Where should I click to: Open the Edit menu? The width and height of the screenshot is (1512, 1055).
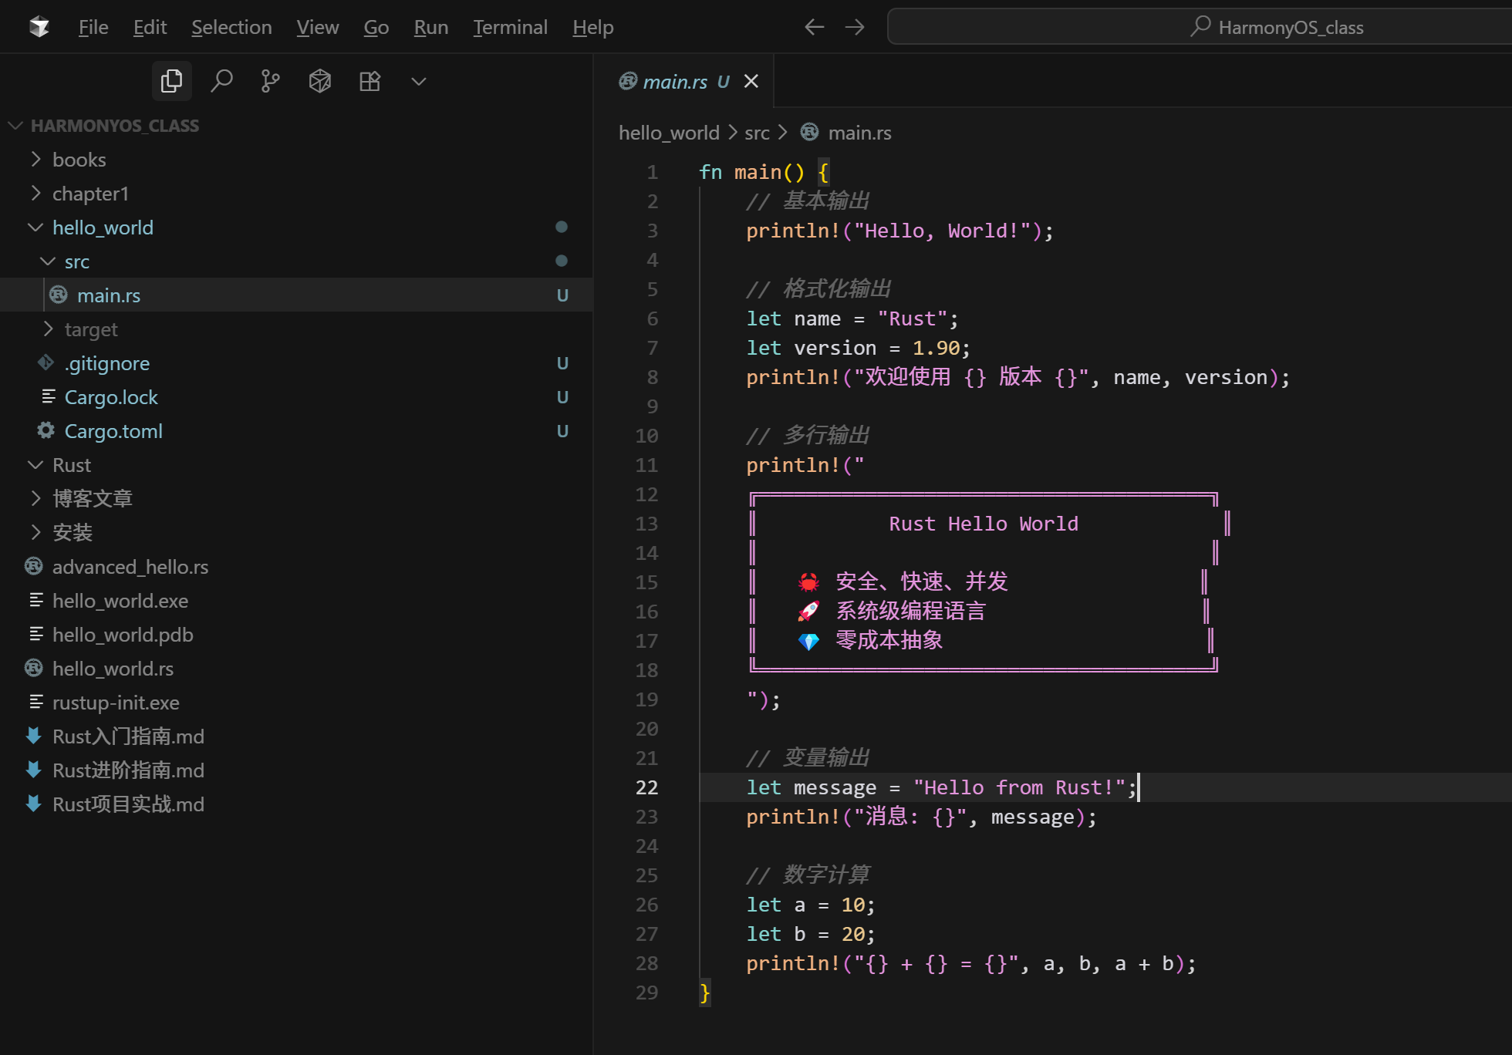(x=150, y=27)
